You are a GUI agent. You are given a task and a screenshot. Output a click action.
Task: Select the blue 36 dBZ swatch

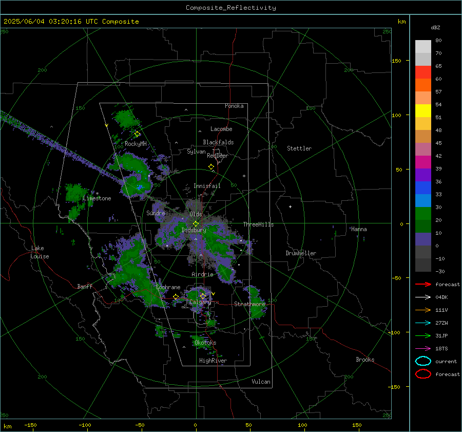[x=423, y=188]
